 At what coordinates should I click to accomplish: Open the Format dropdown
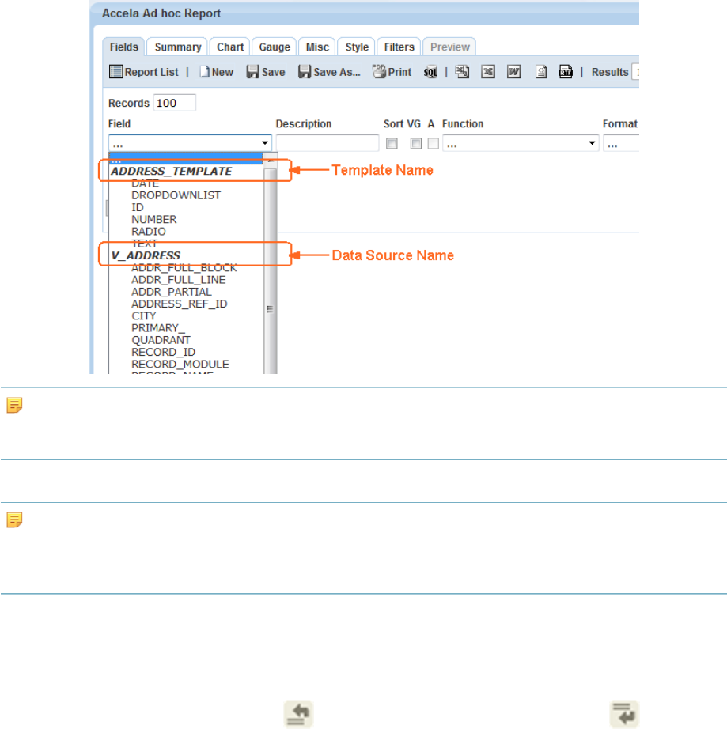[621, 143]
